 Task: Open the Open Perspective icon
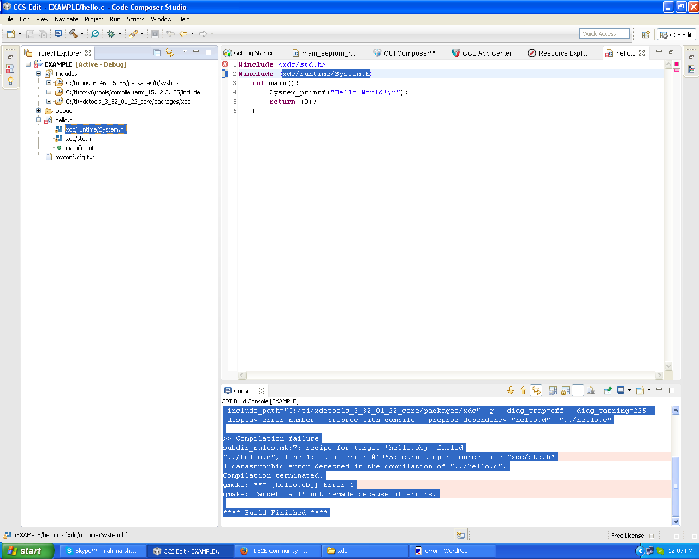pos(645,34)
